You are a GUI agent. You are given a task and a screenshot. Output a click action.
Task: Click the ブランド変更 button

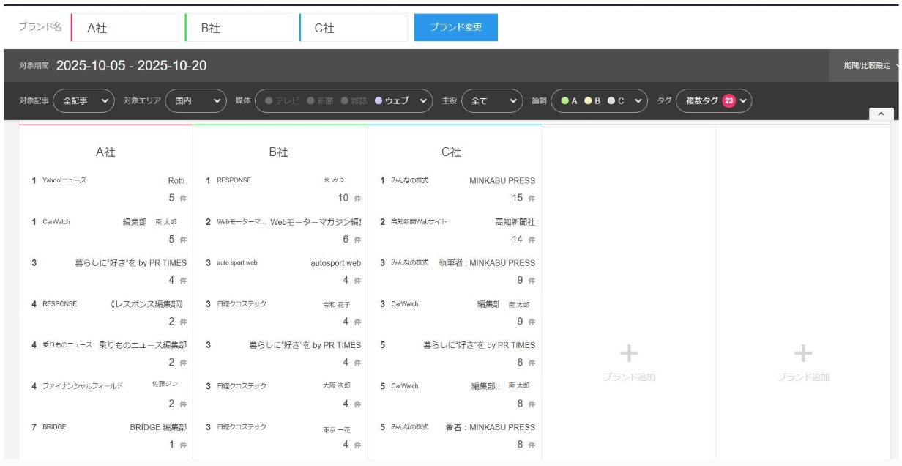point(455,27)
